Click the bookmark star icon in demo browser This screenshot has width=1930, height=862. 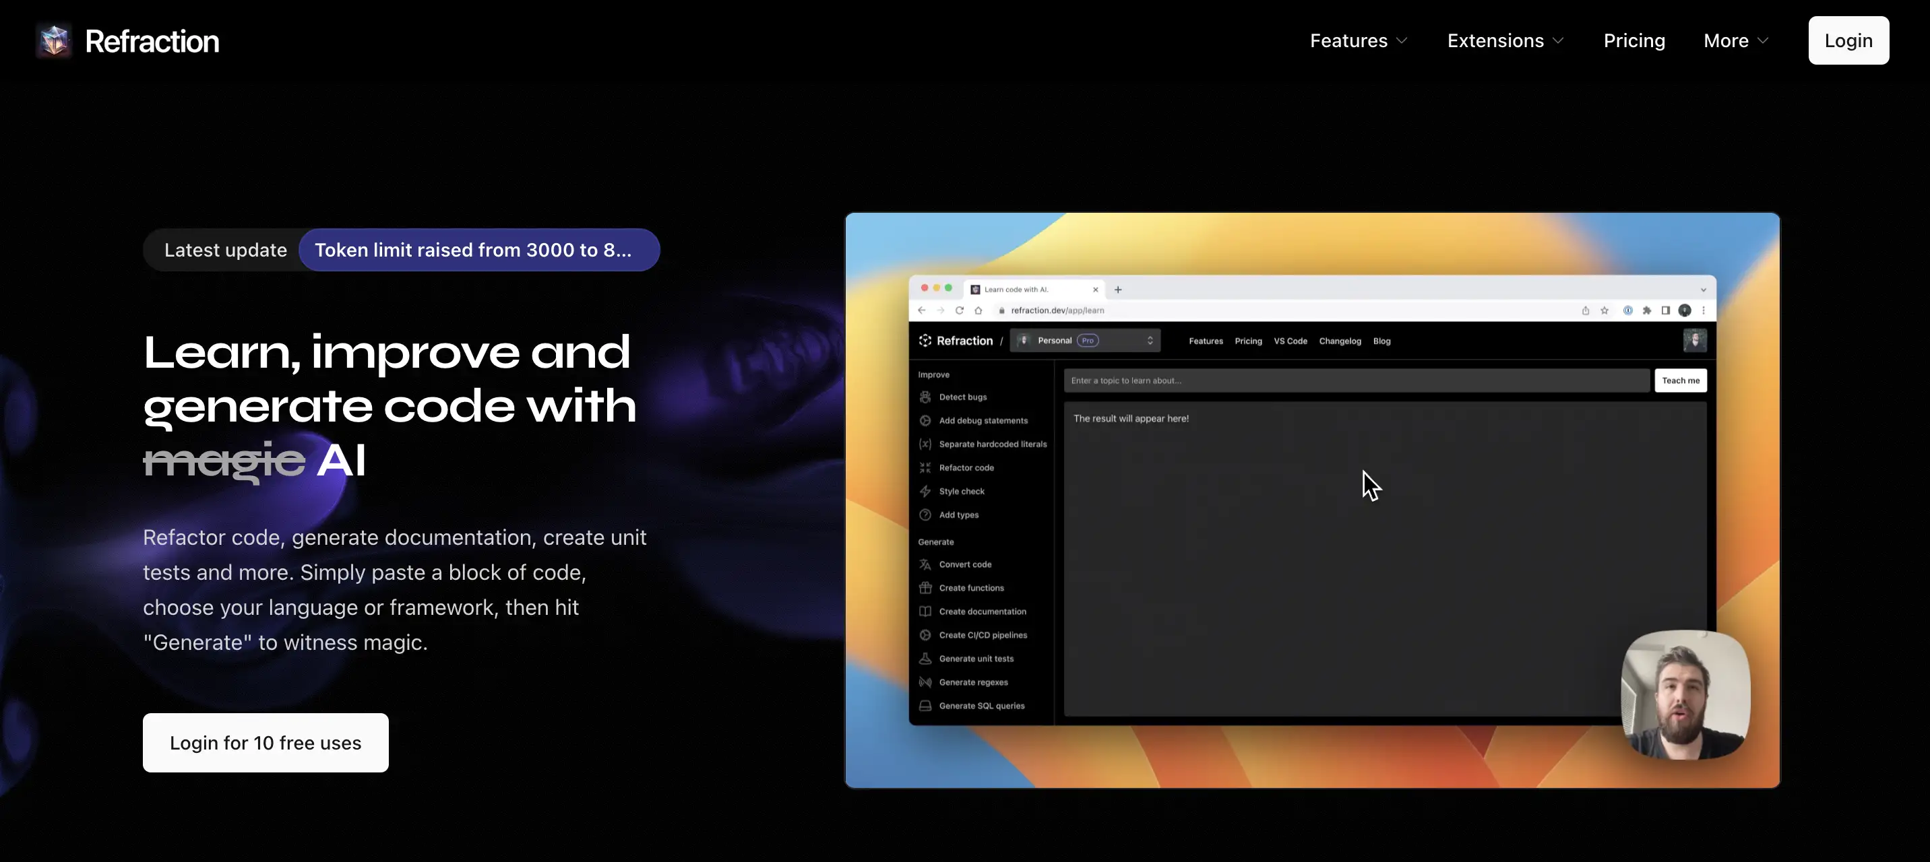coord(1604,310)
